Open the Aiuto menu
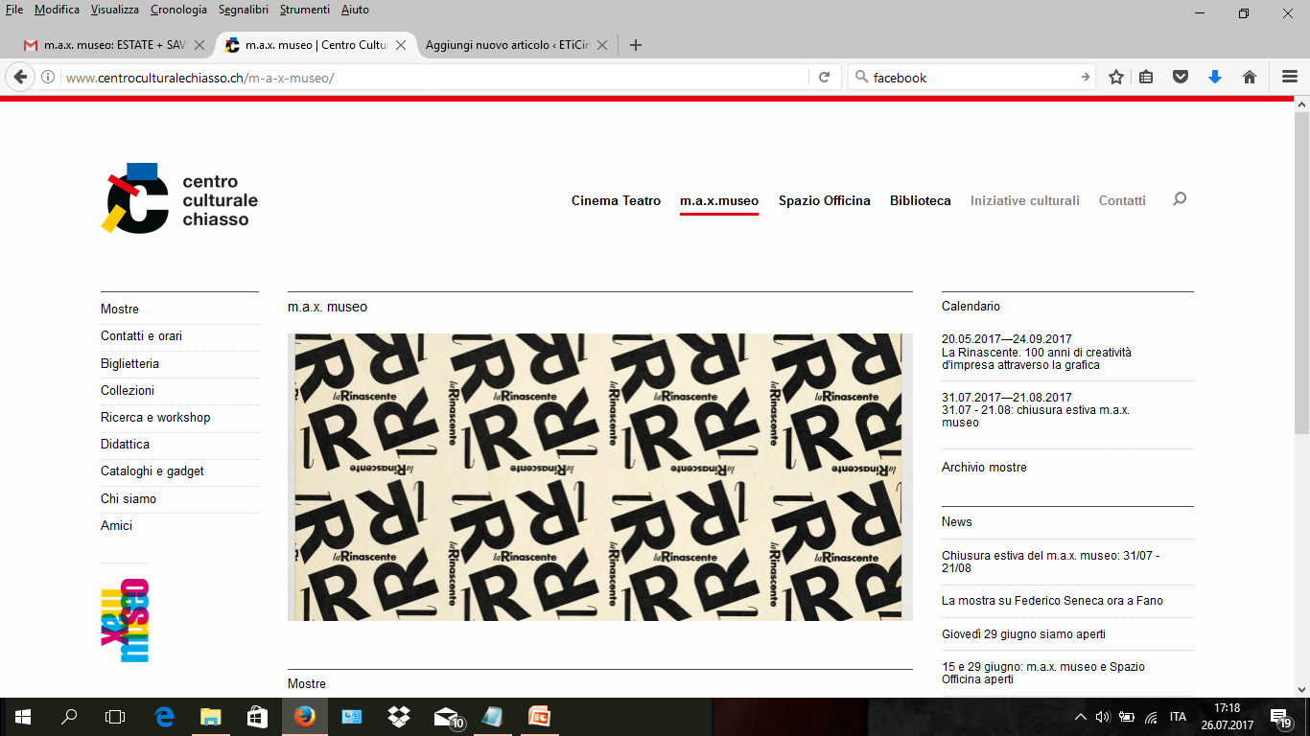 pos(355,10)
